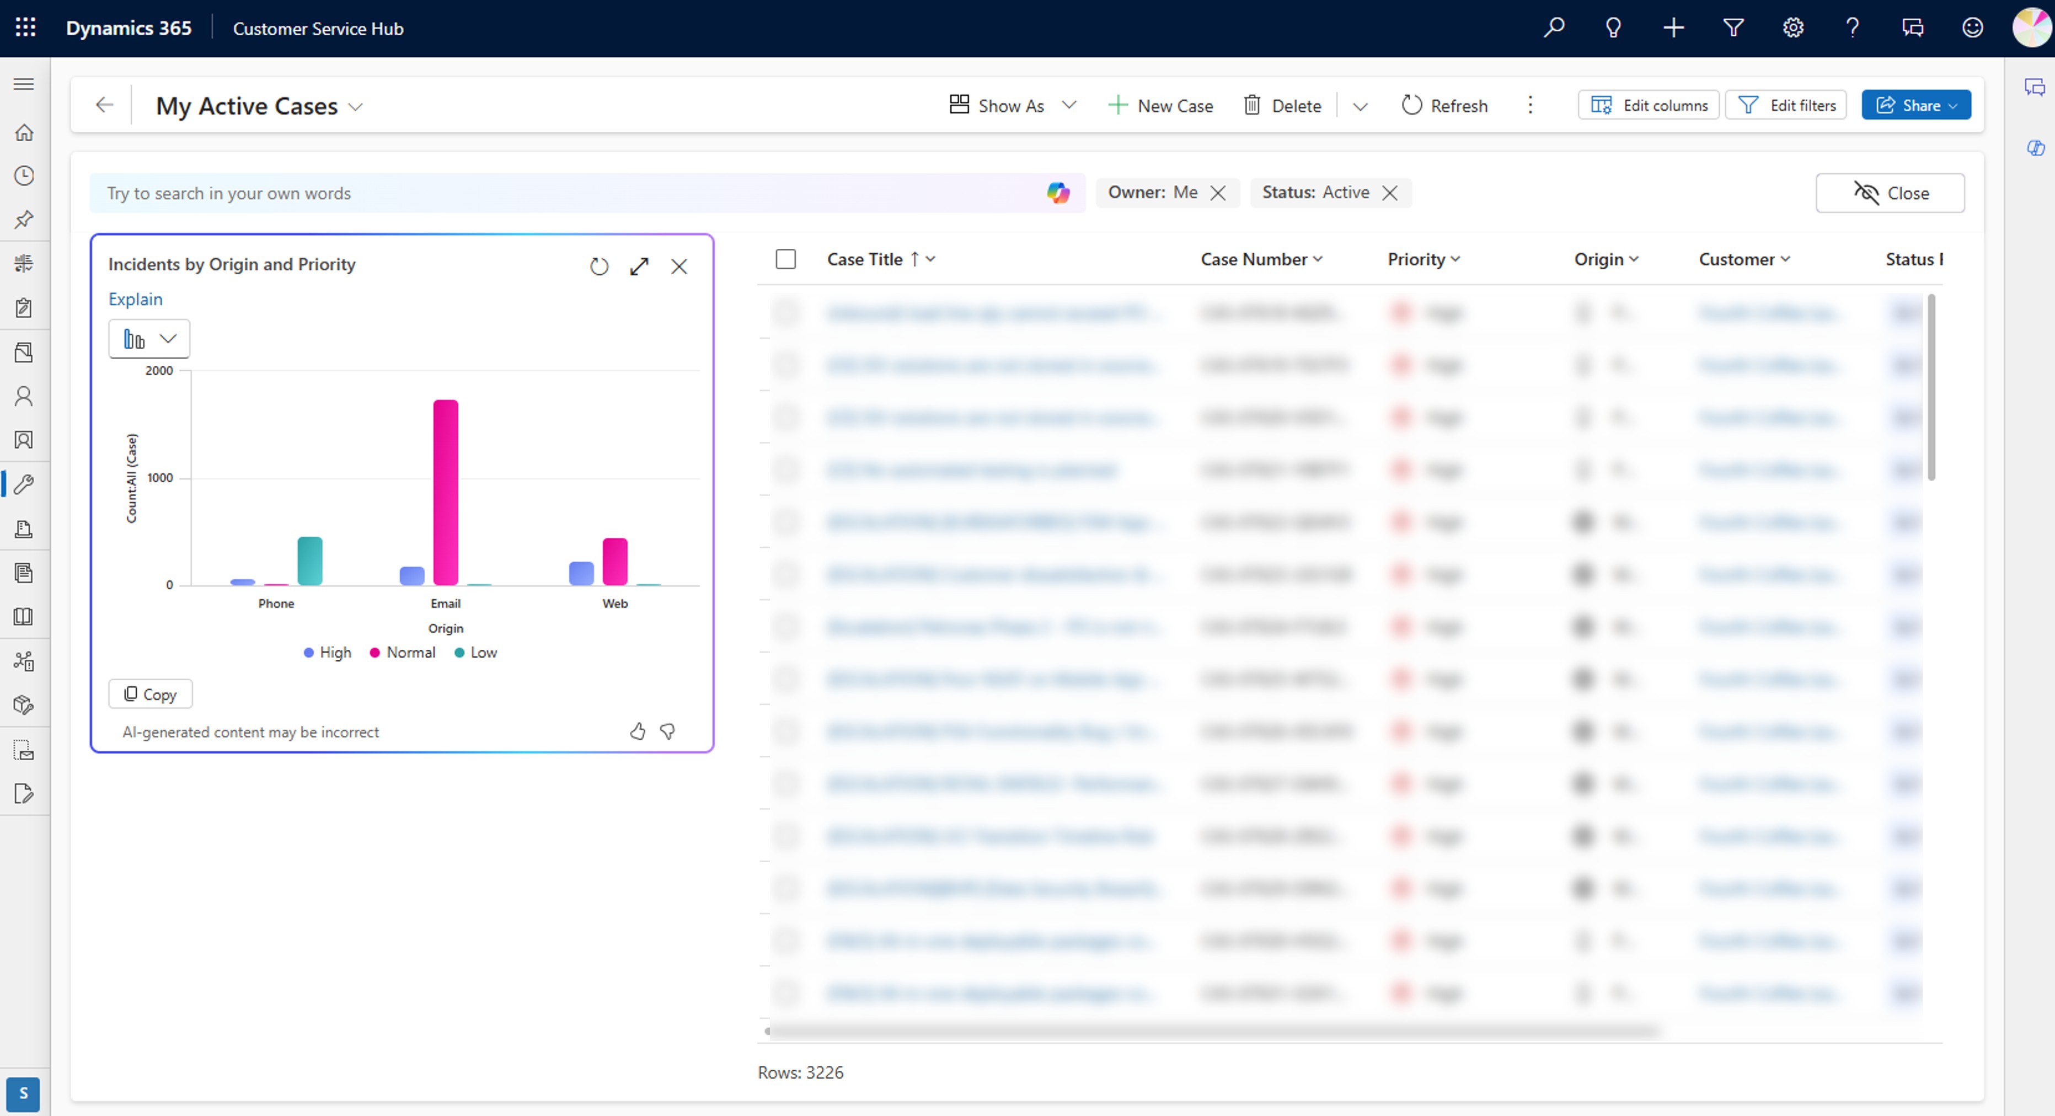Click the chart type selector bar icon
2055x1116 pixels.
[133, 338]
